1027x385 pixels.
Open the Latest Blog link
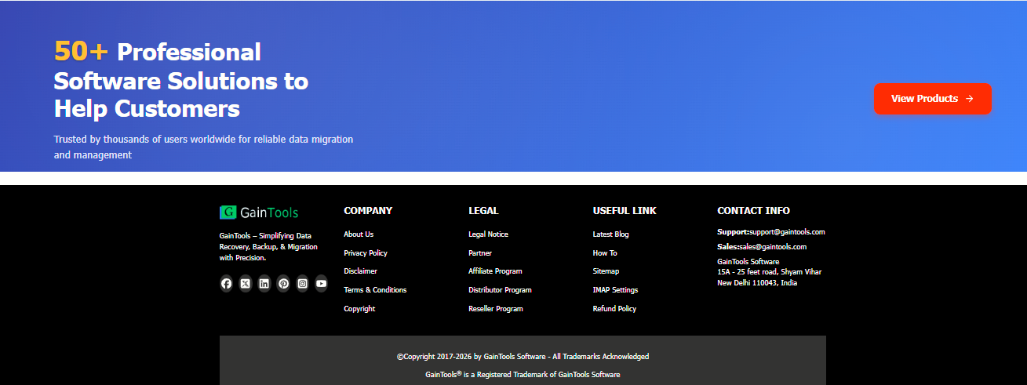[x=611, y=234]
